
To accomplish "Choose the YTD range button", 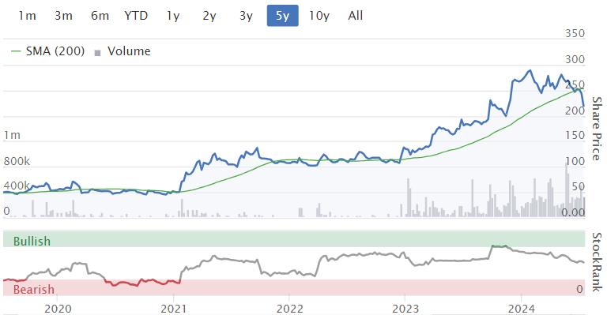I will [136, 16].
